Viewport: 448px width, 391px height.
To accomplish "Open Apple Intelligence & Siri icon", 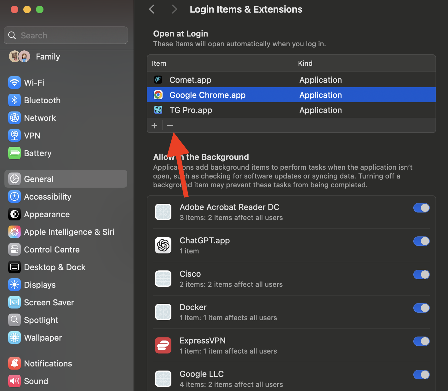I will (x=14, y=232).
